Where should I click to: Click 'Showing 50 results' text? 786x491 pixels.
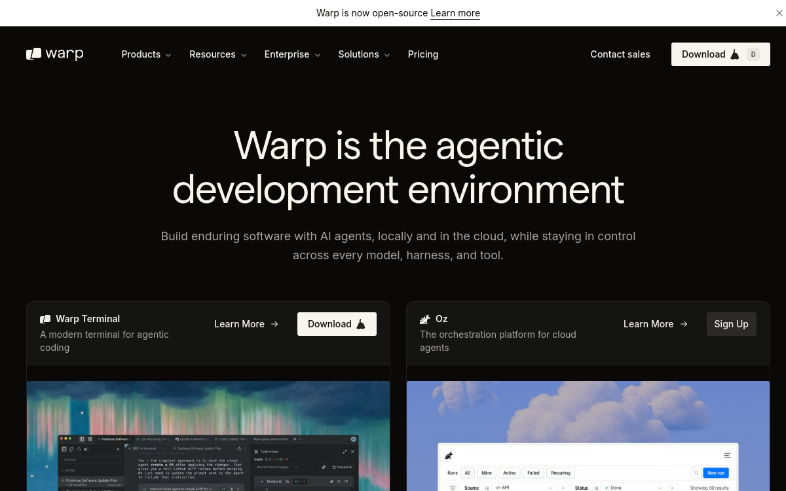(x=709, y=488)
